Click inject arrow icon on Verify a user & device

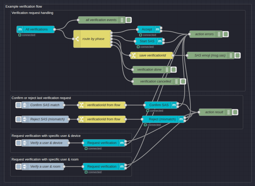(25, 143)
